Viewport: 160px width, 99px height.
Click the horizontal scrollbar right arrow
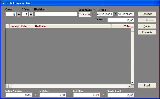click(129, 86)
